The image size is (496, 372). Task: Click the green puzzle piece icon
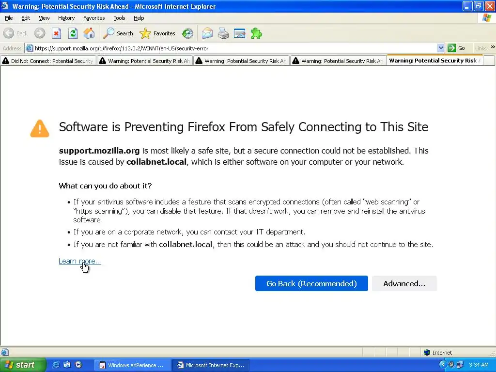[256, 33]
